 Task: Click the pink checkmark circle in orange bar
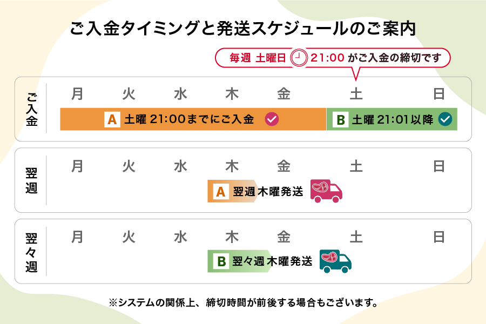tap(272, 119)
